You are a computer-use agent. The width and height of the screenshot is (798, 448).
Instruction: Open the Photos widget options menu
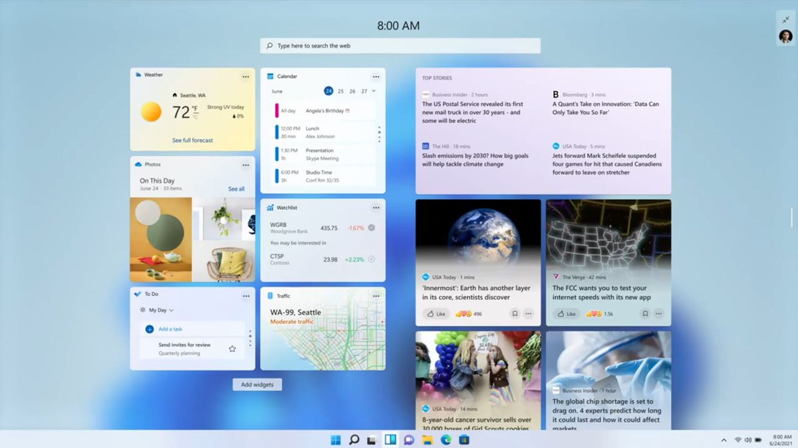(x=246, y=165)
